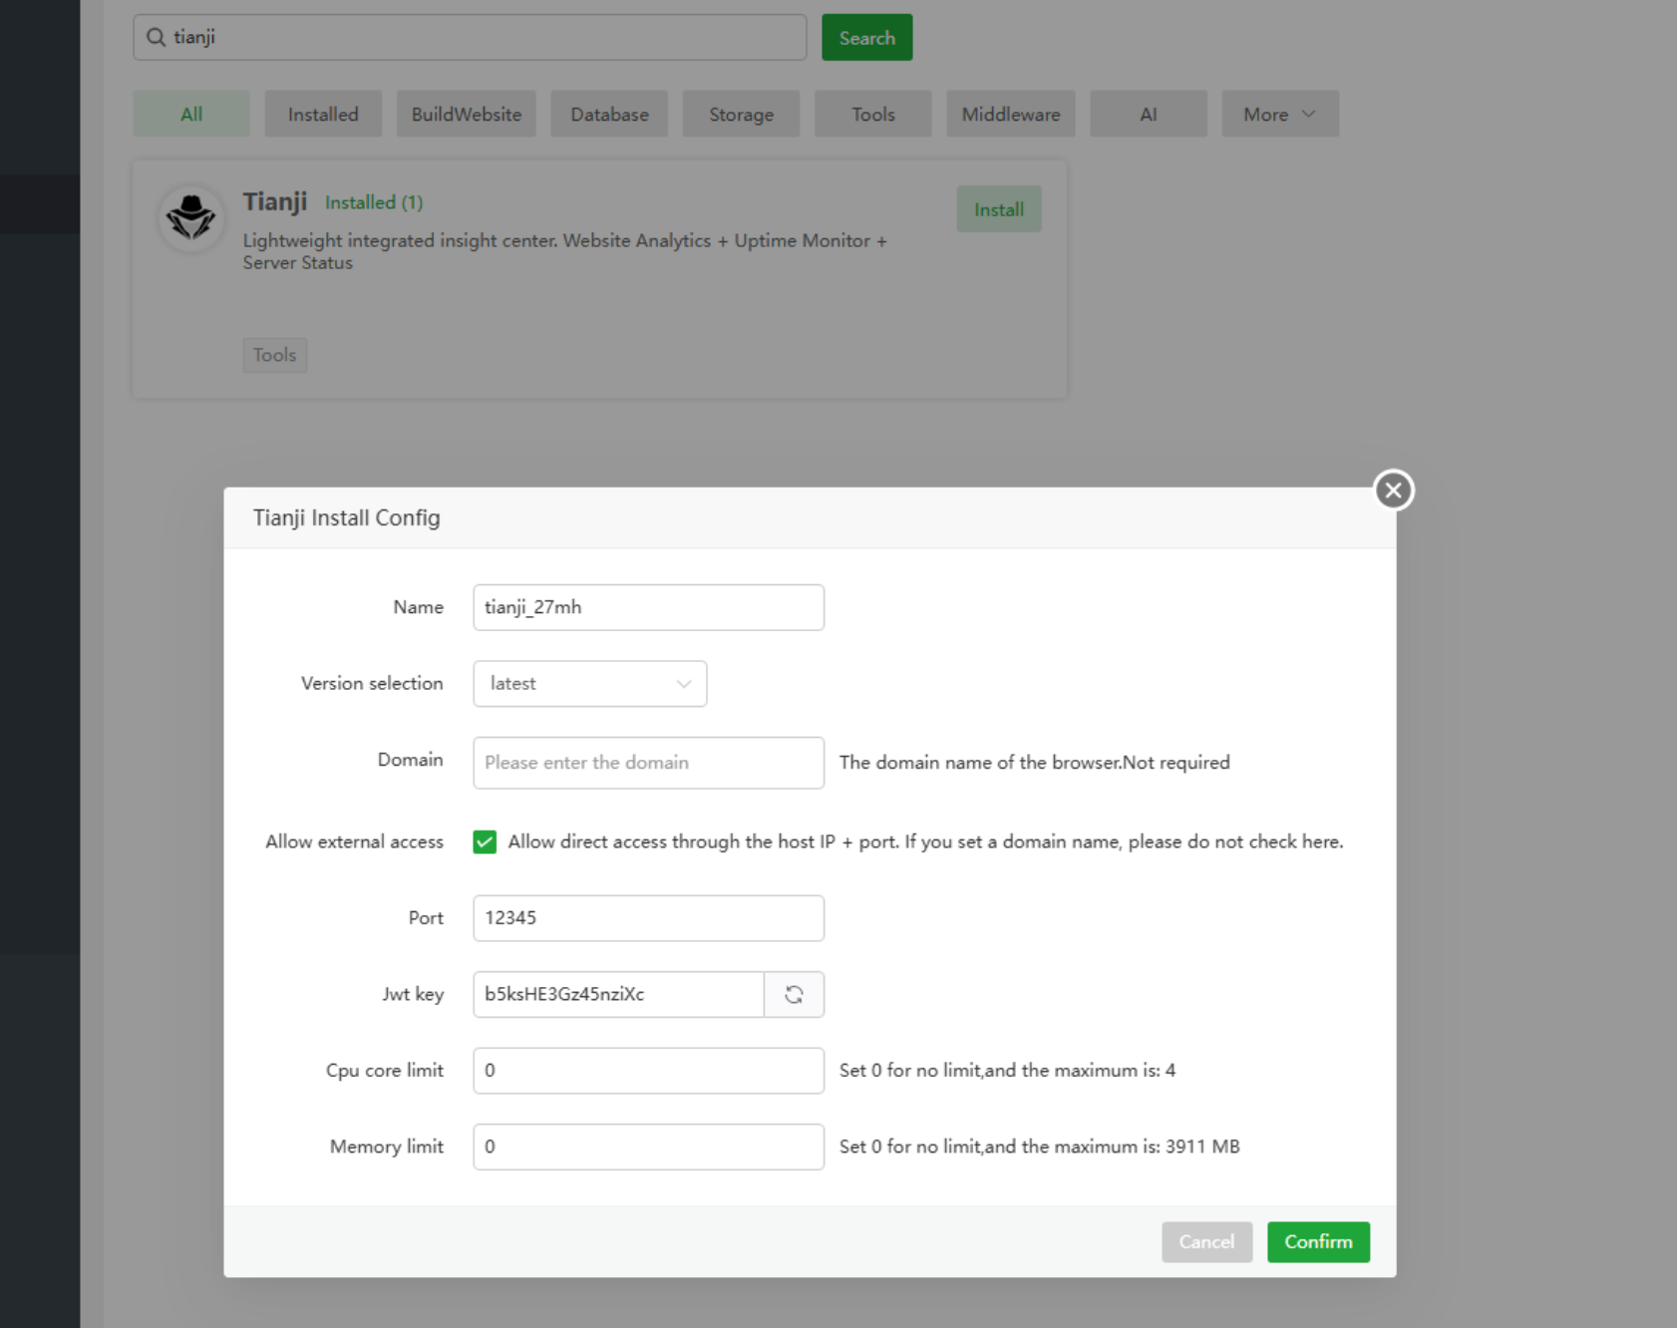Switch to the Installed tab
The image size is (1677, 1328).
pos(323,115)
